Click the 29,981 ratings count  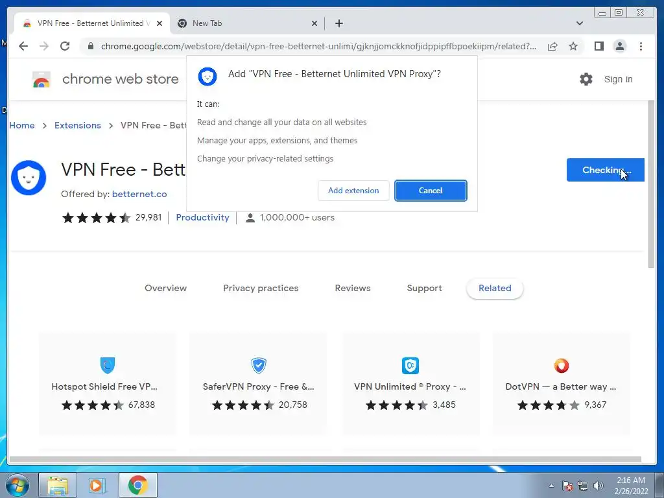click(x=148, y=217)
